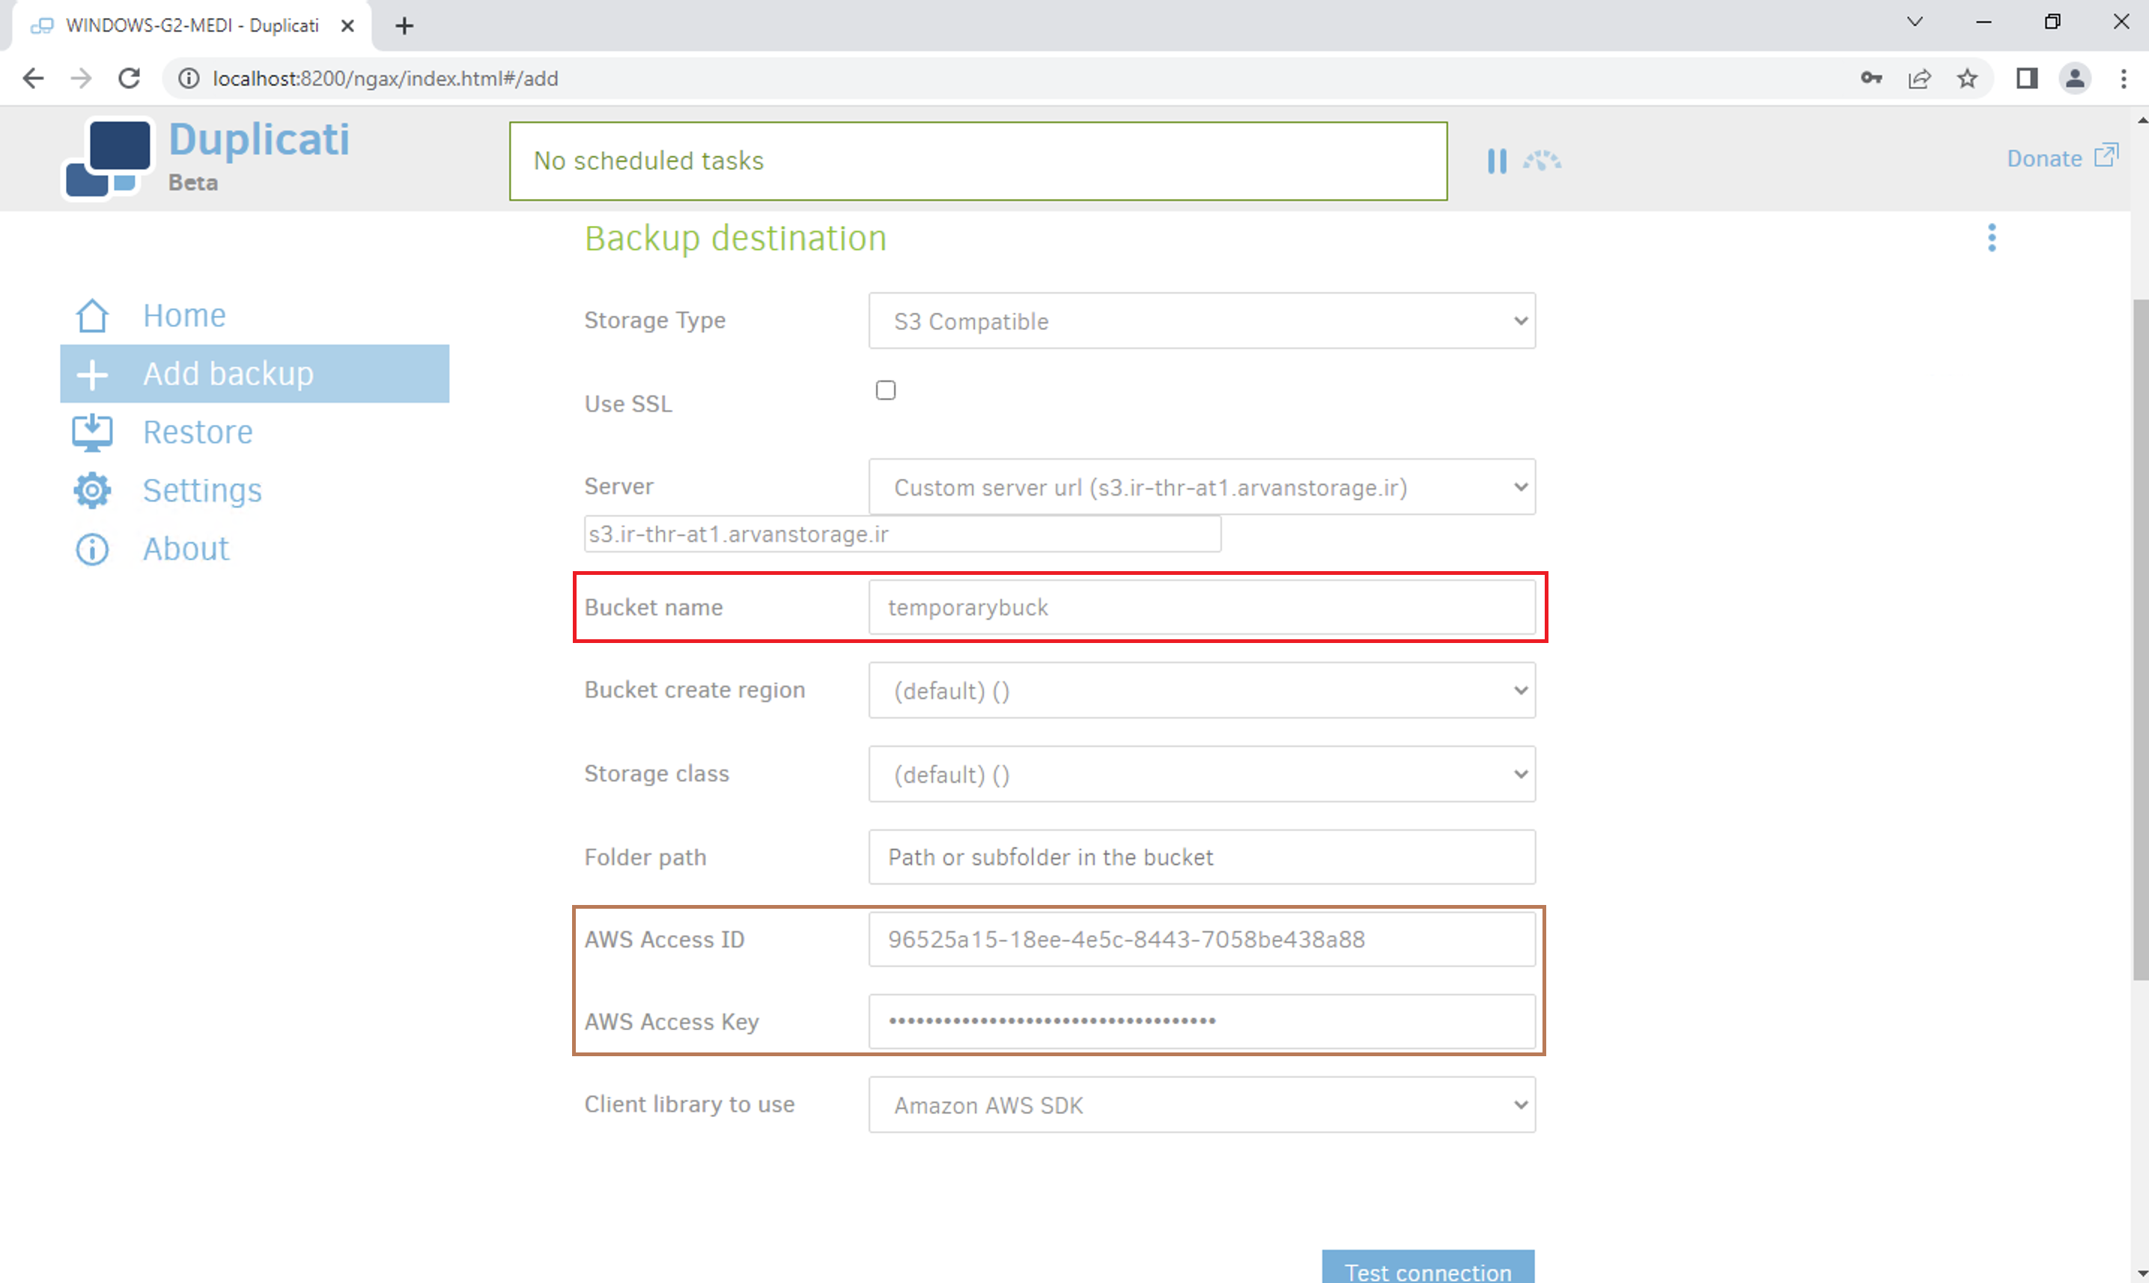Open the Client library to use dropdown
The width and height of the screenshot is (2149, 1283).
tap(1201, 1105)
